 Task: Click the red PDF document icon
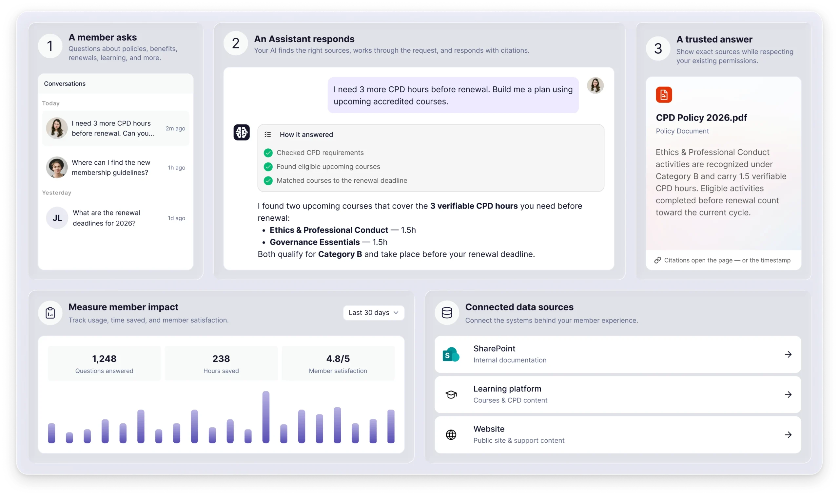[x=664, y=95]
